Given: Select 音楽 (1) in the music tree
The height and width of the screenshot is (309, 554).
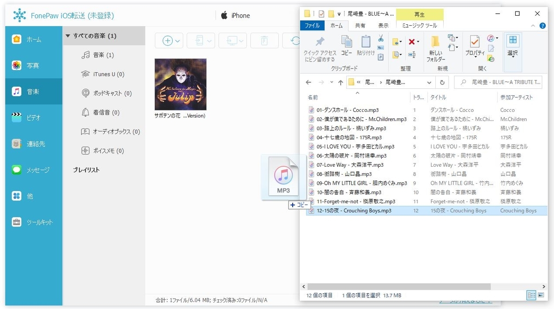Looking at the screenshot, I should (97, 55).
